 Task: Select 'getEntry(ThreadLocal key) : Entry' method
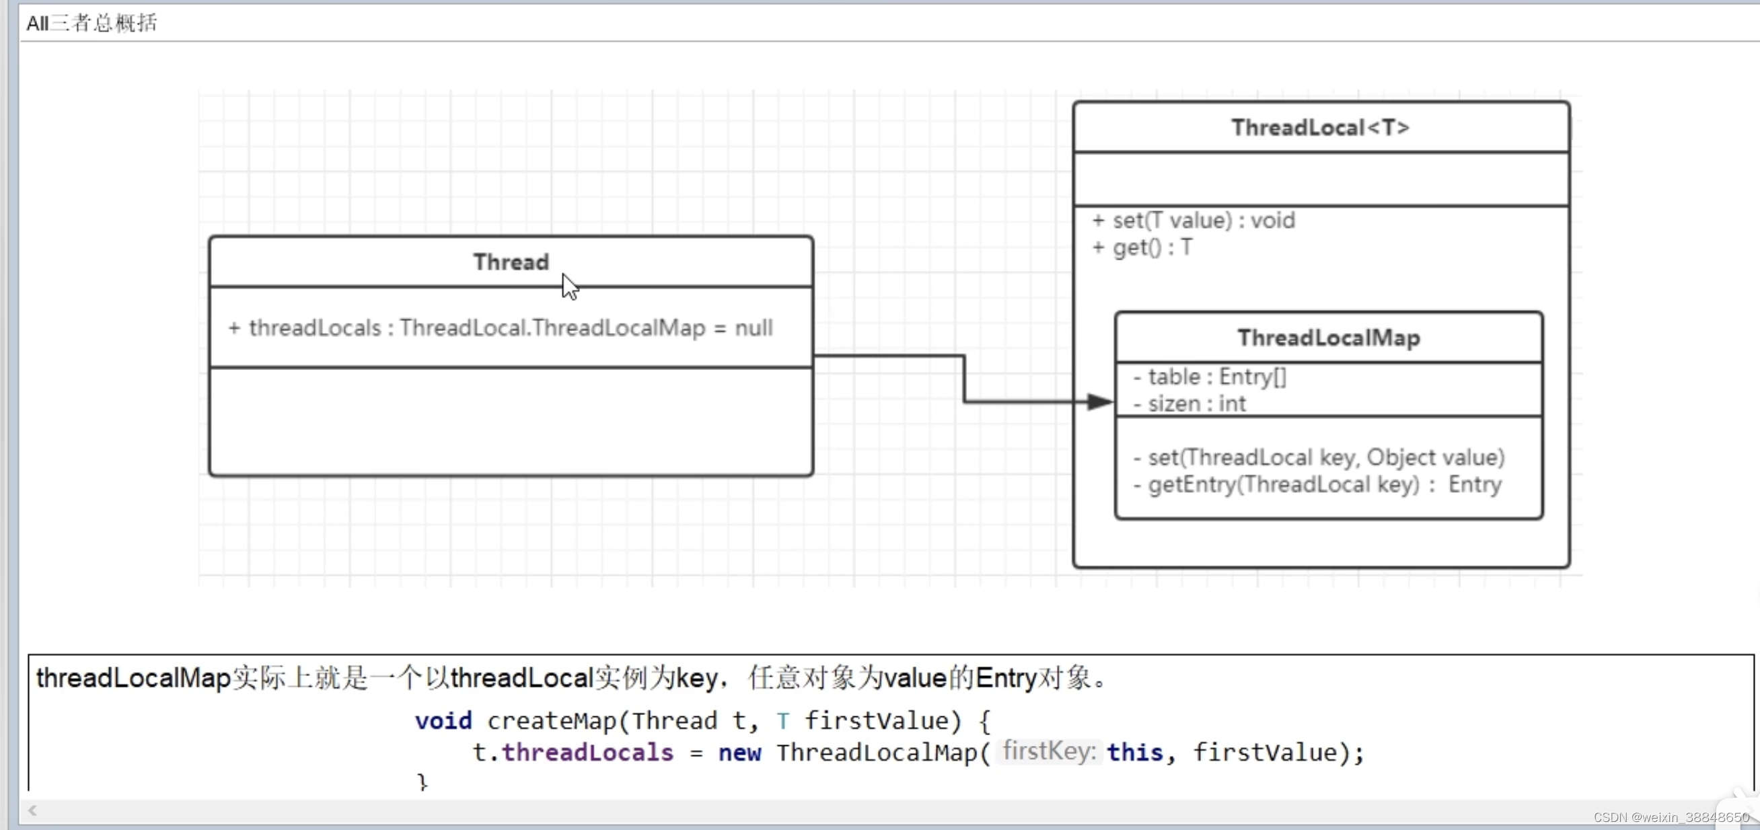tap(1317, 484)
